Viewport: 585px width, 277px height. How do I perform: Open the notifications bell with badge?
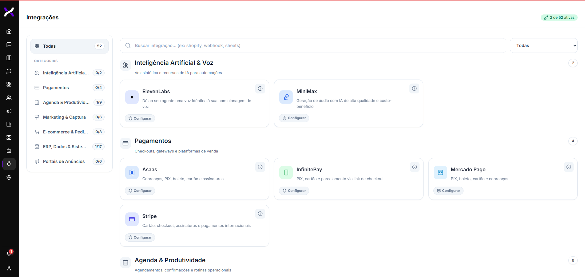[9, 253]
